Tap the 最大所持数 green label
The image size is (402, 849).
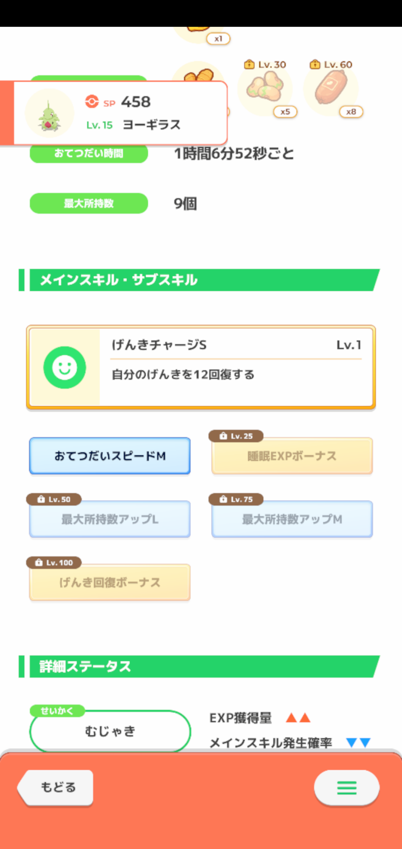(x=89, y=203)
